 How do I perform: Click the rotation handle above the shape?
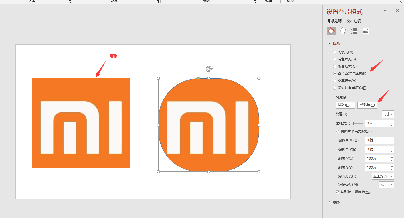(x=209, y=69)
